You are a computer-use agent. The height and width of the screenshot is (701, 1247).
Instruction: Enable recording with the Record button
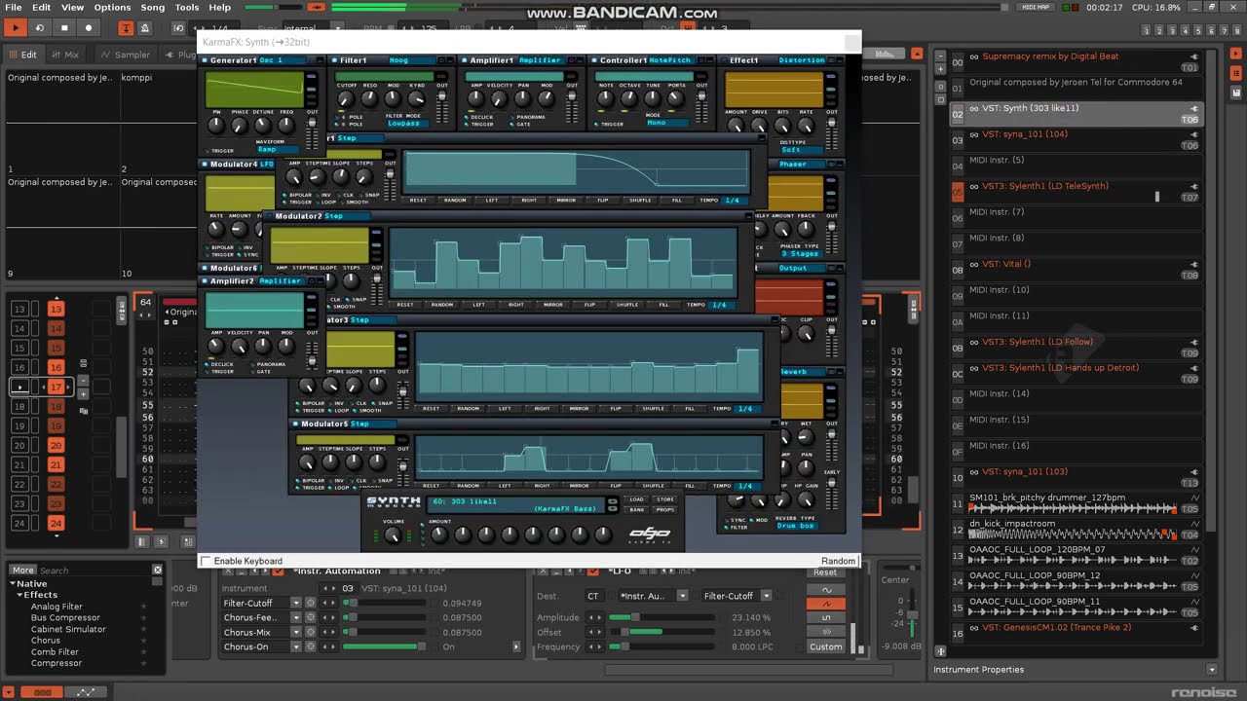click(x=89, y=28)
